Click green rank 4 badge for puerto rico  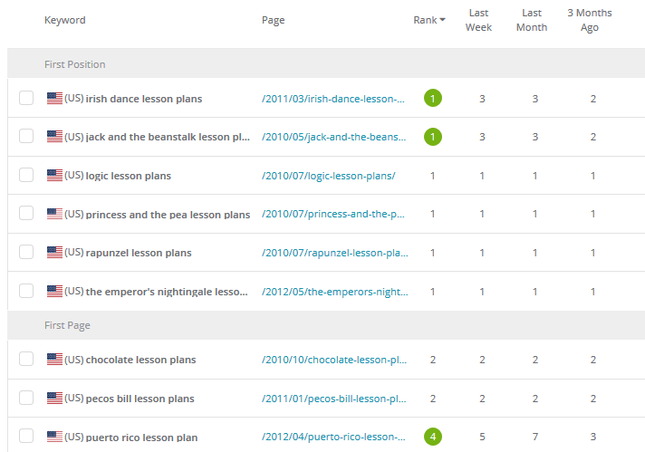coord(433,437)
